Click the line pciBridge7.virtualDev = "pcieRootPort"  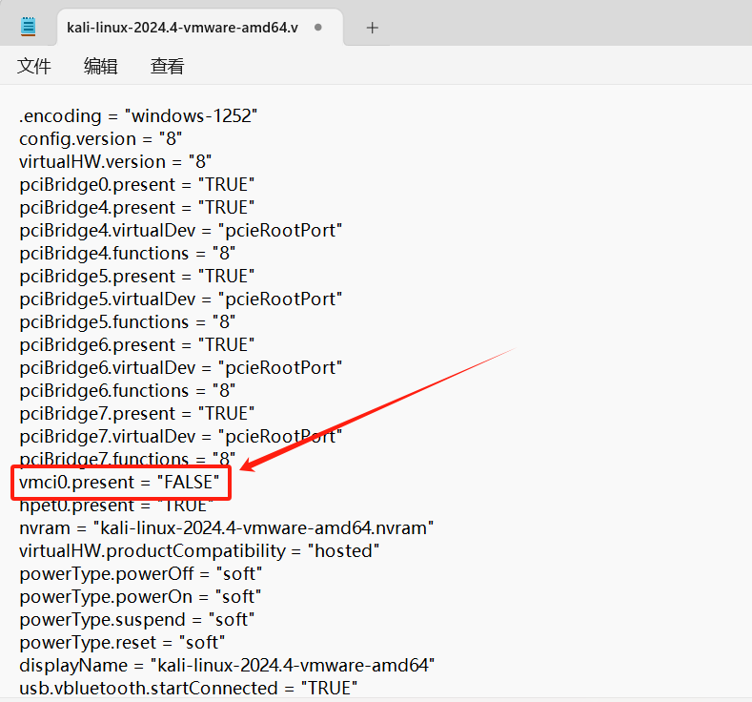[x=181, y=437]
